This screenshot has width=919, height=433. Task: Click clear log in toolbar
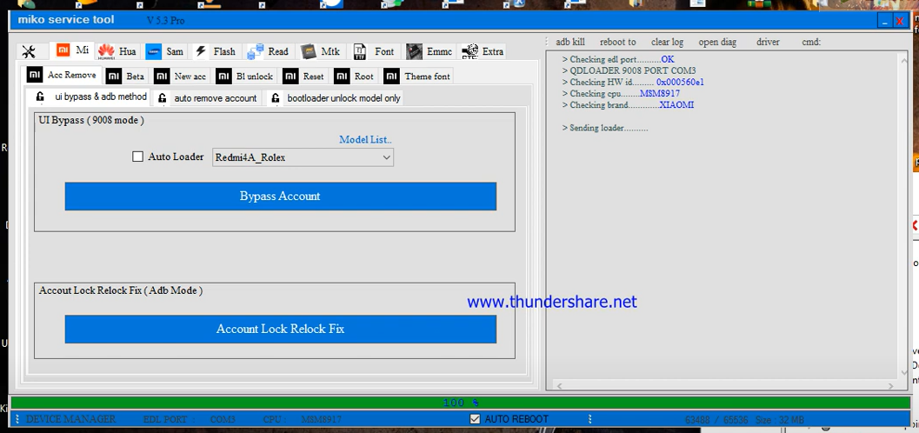(x=667, y=43)
